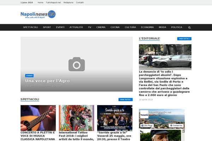
Task: Click the Facebook widget page avatar
Action: point(144,114)
